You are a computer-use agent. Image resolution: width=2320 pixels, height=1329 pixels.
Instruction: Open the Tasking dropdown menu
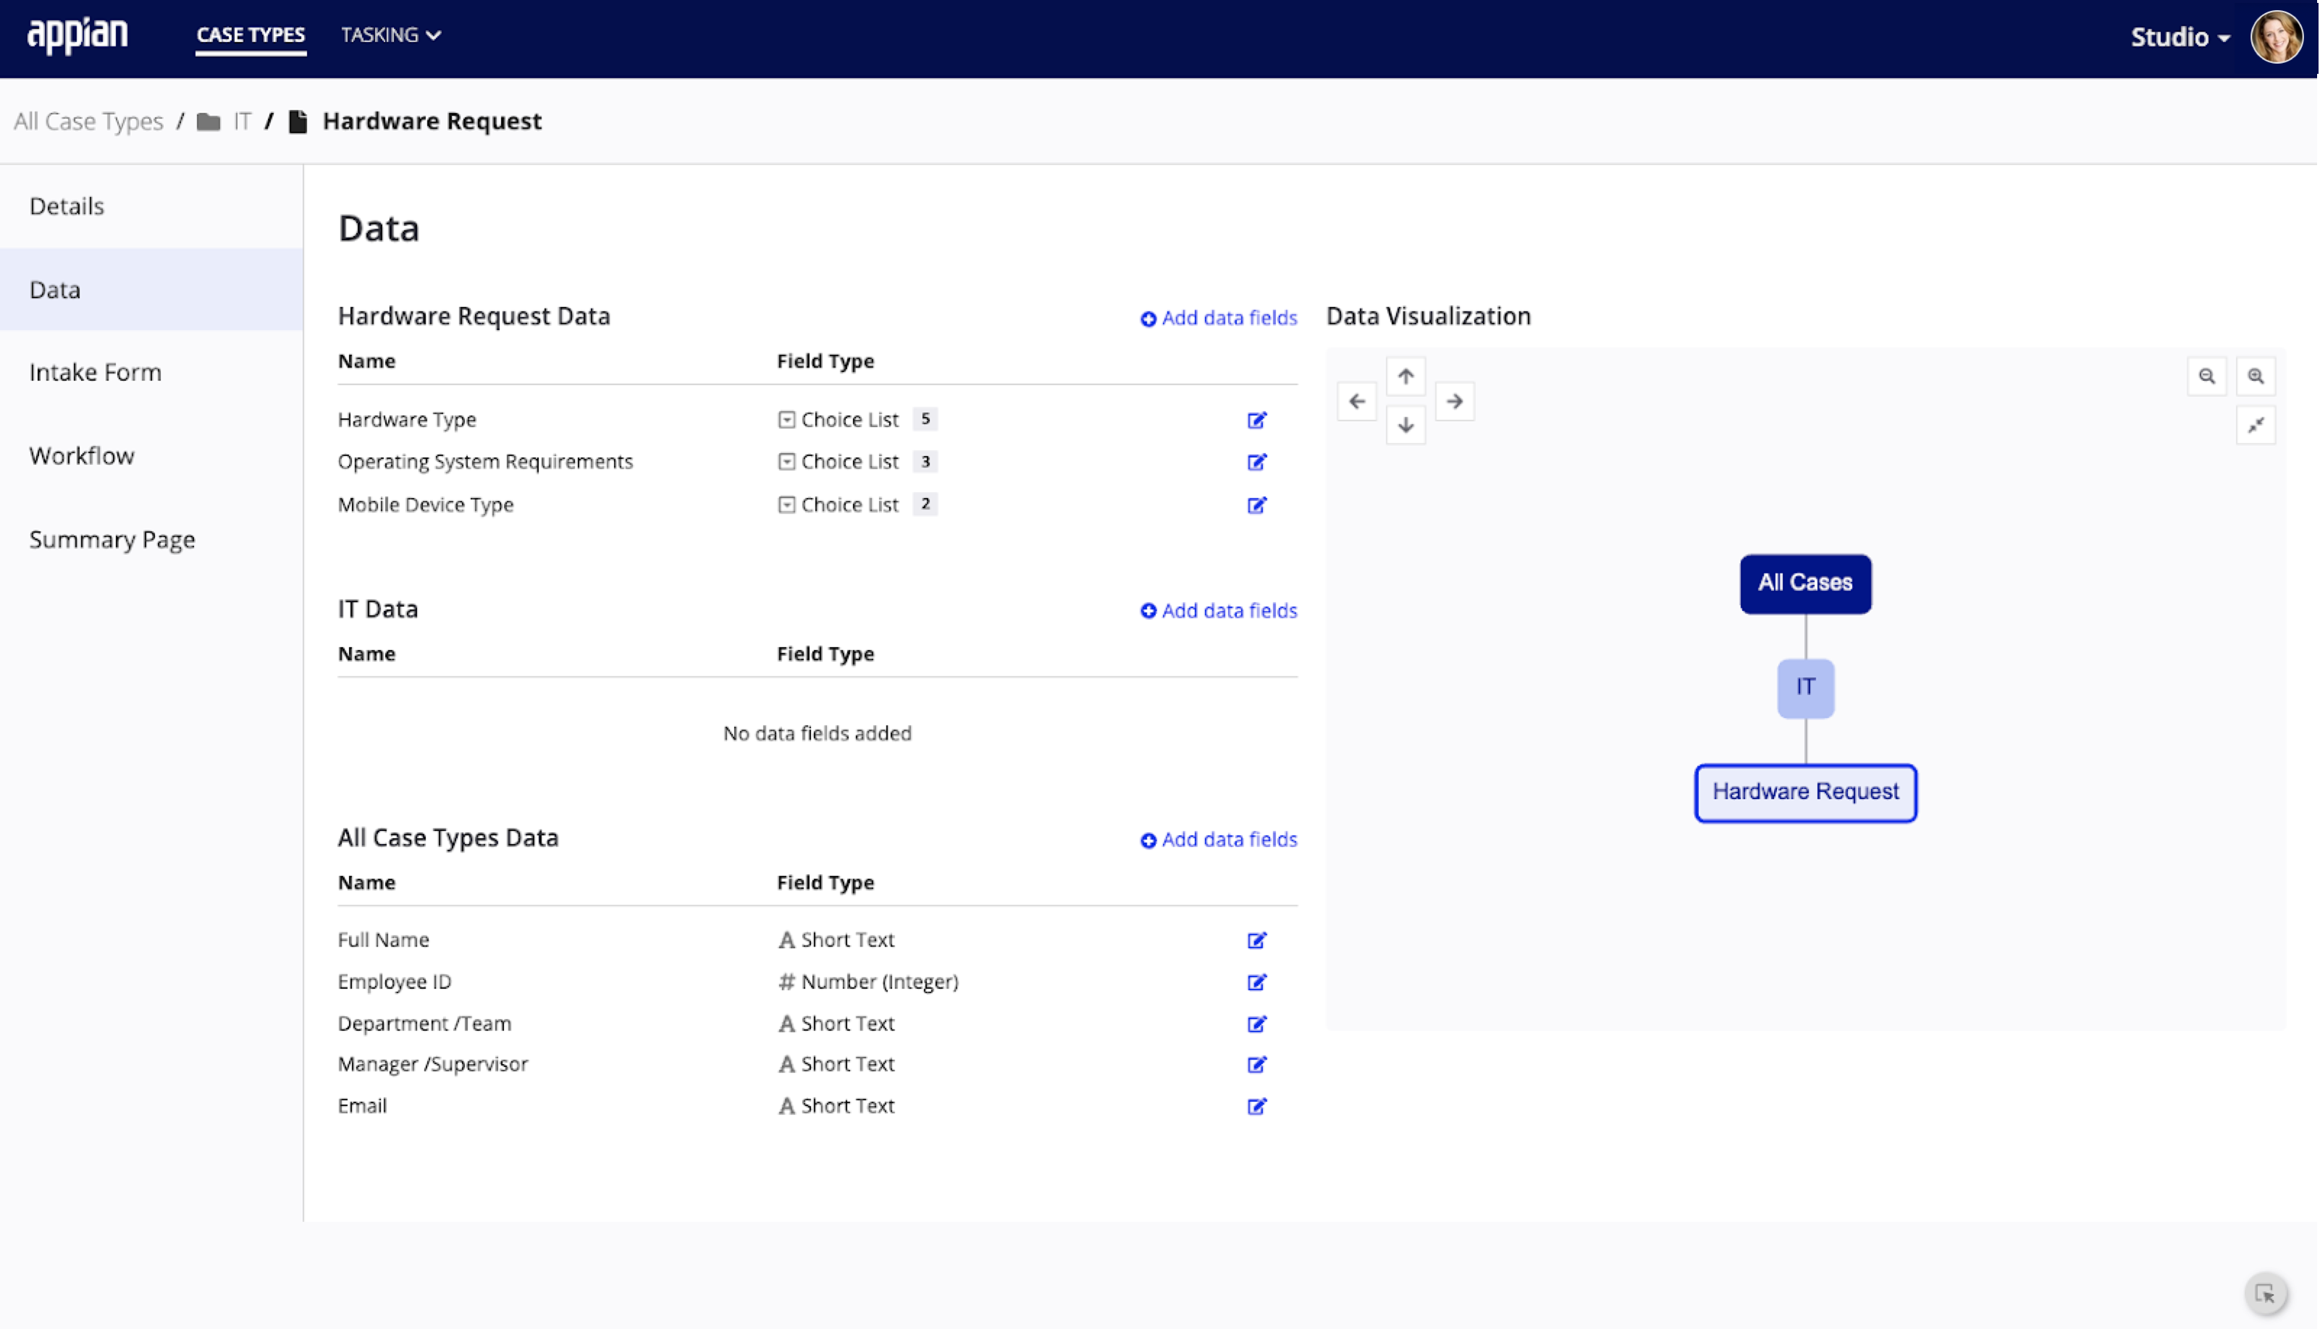[x=391, y=35]
